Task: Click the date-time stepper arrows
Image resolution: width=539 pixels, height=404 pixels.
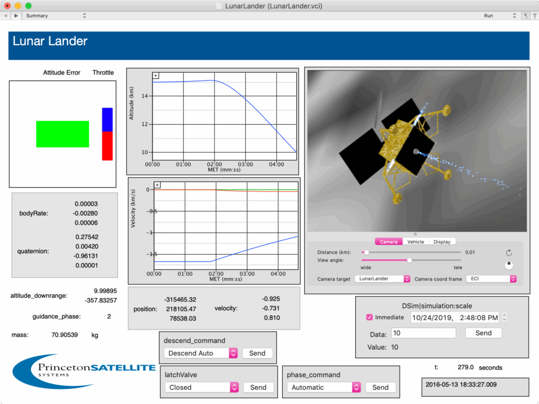Action: coord(504,317)
